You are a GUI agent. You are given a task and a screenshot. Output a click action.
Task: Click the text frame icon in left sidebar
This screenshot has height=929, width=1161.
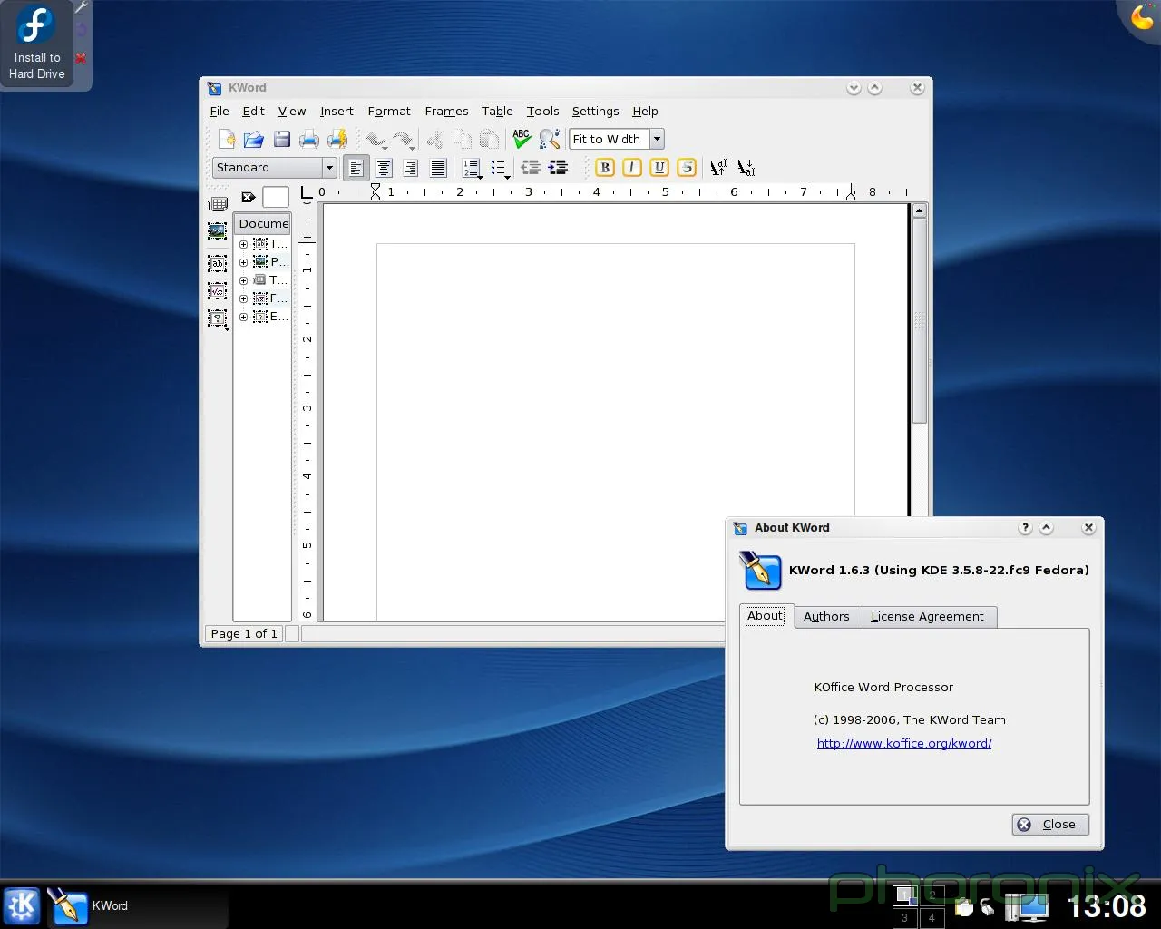[x=218, y=263]
